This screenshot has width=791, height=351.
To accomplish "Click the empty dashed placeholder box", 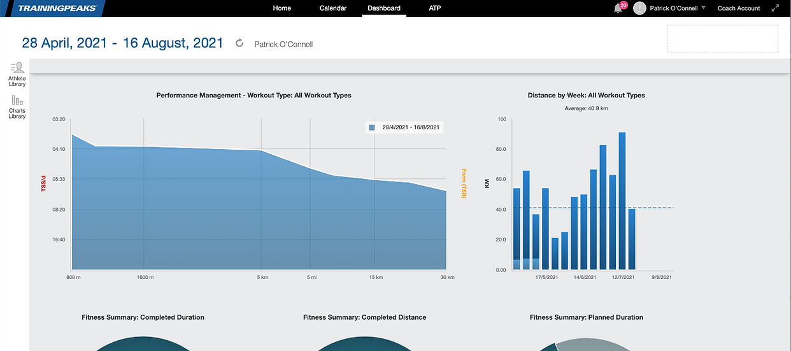I will point(722,38).
